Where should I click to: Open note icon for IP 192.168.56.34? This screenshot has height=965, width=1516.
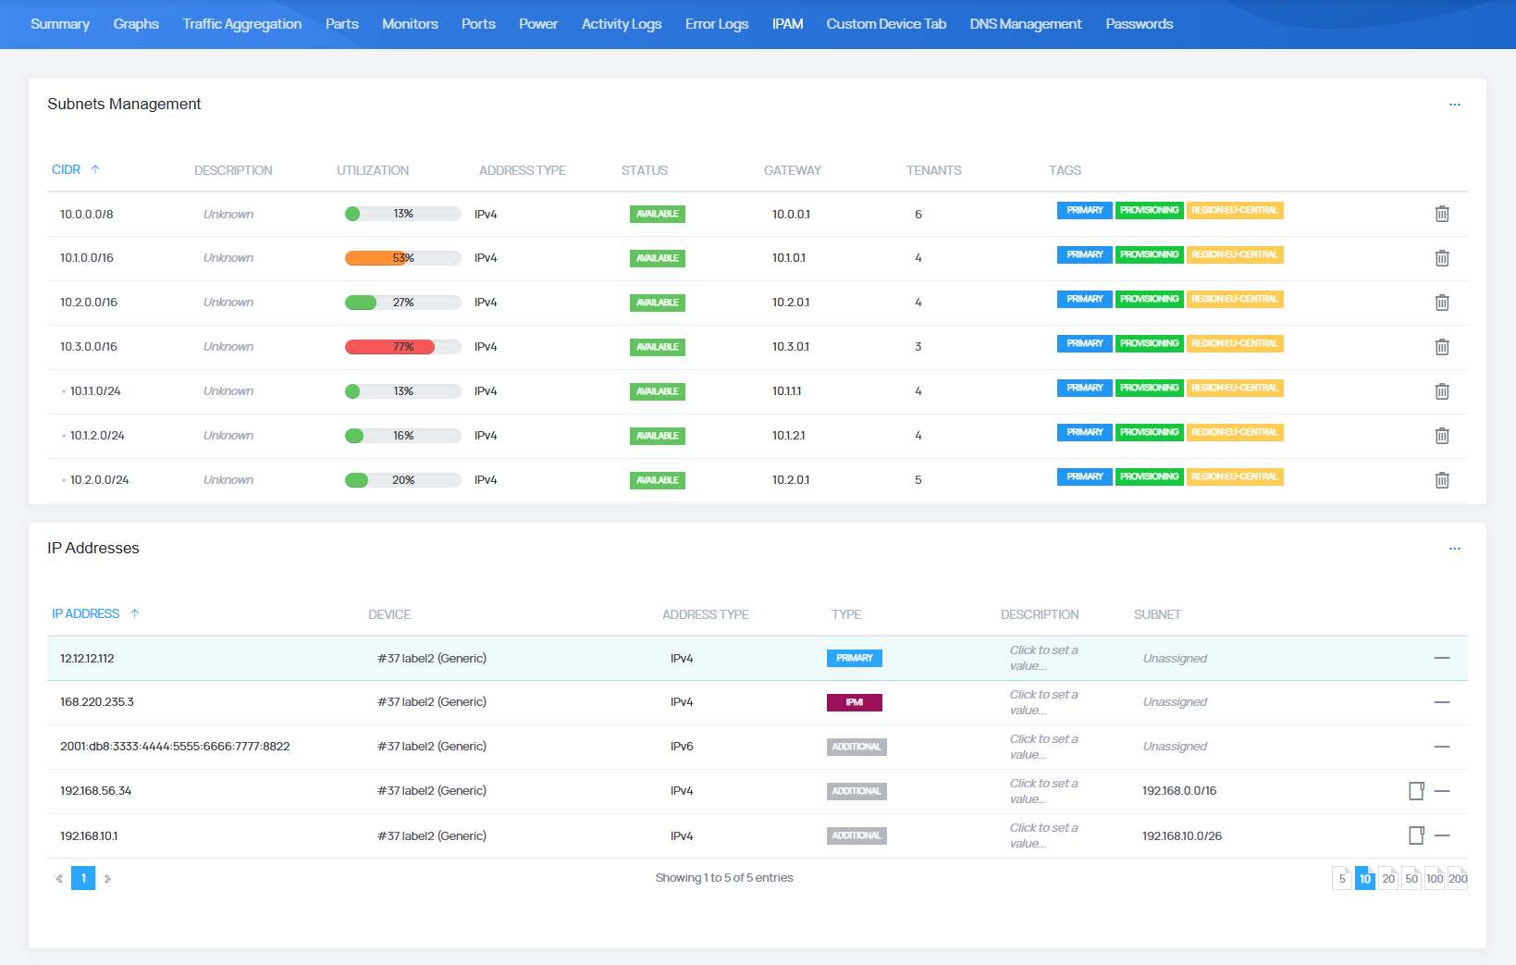1416,791
